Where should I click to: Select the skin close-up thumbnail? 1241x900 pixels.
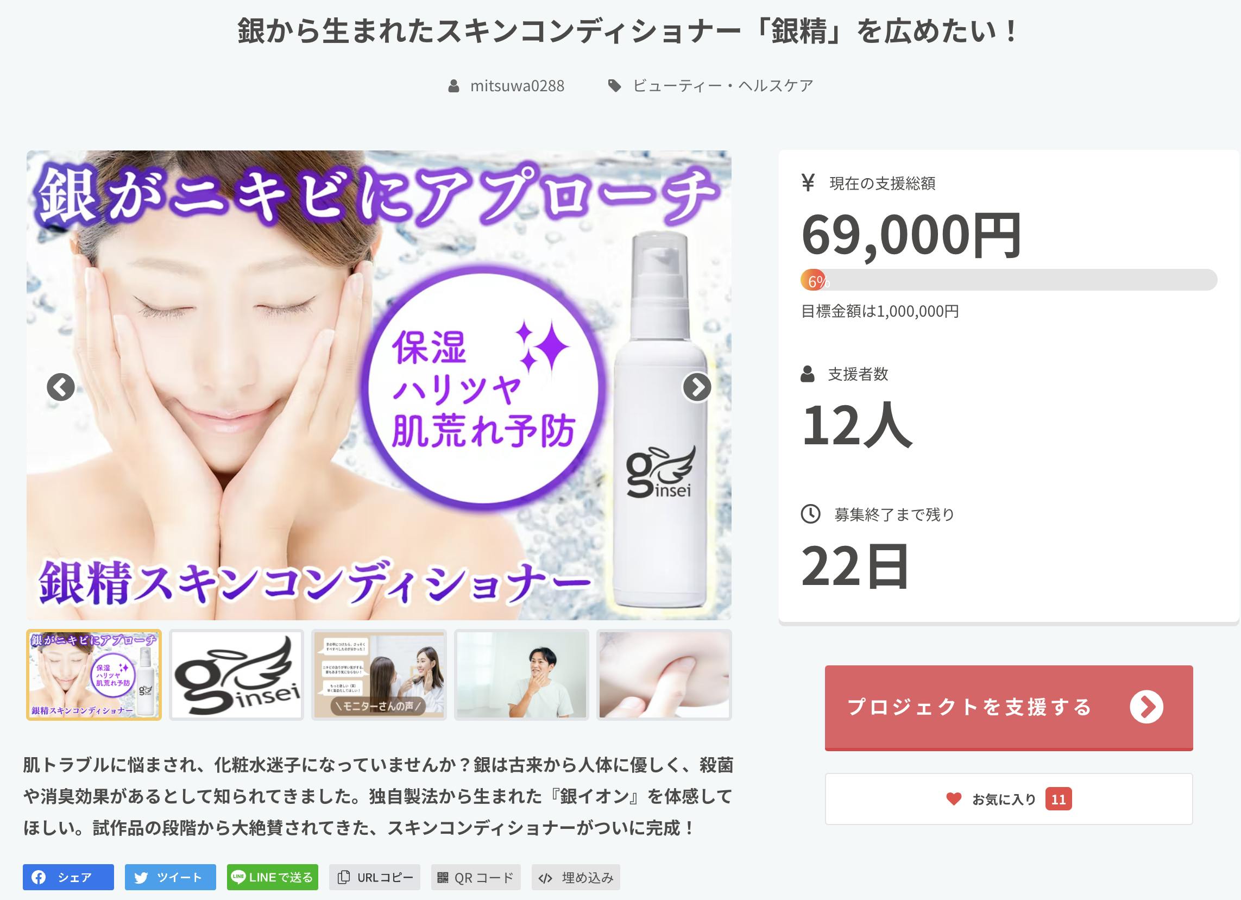tap(664, 675)
